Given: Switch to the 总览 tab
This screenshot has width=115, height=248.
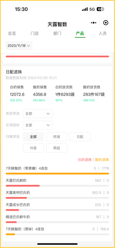Looking at the screenshot, I should coord(12,33).
